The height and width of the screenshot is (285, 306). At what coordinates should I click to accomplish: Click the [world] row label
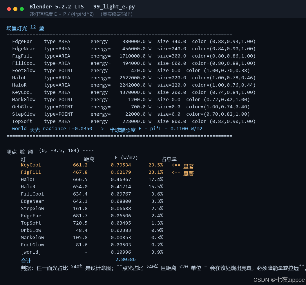coord(31,252)
